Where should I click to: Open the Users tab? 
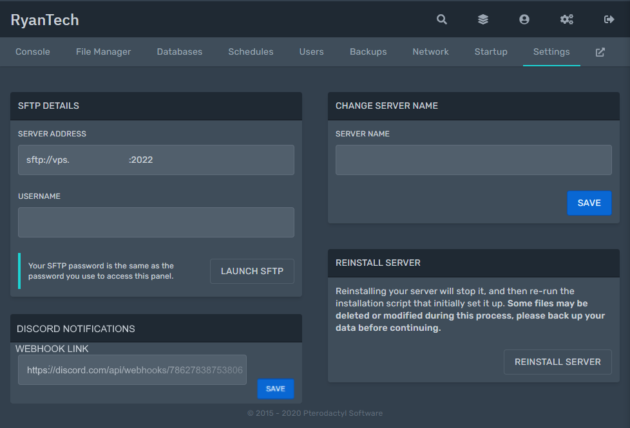coord(311,51)
